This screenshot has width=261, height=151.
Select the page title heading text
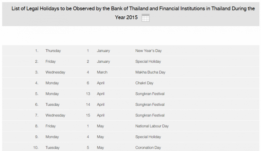point(133,13)
